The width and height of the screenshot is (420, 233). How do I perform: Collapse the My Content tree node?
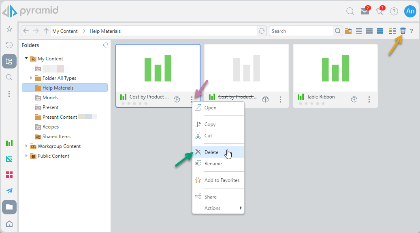click(x=27, y=59)
